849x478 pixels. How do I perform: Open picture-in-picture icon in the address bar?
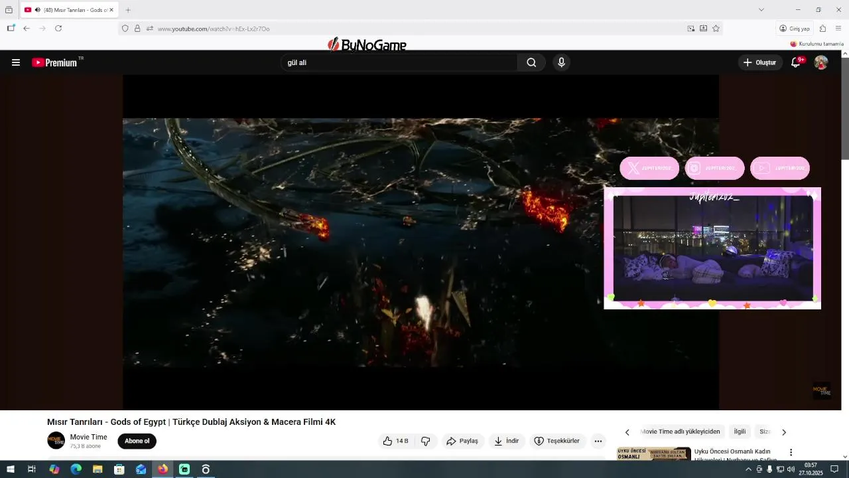point(691,29)
